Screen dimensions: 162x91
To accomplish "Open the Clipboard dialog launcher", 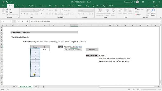I will point(18,17).
